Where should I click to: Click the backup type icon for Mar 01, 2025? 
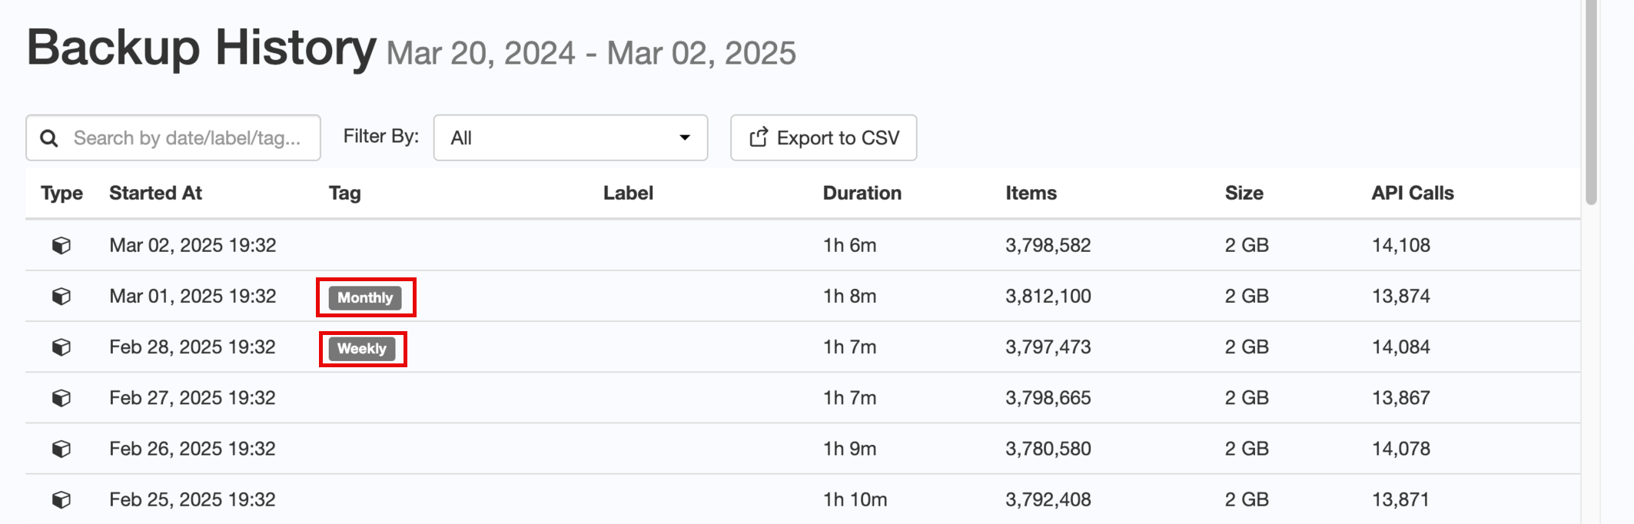click(61, 296)
